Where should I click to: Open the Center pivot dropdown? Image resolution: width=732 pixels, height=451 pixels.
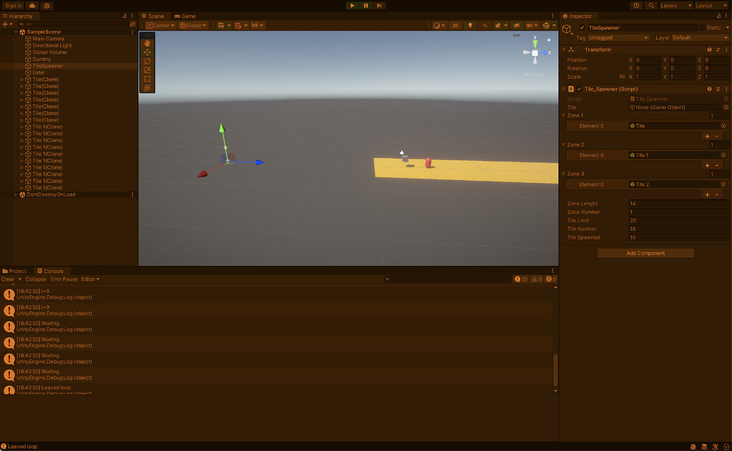coord(159,25)
